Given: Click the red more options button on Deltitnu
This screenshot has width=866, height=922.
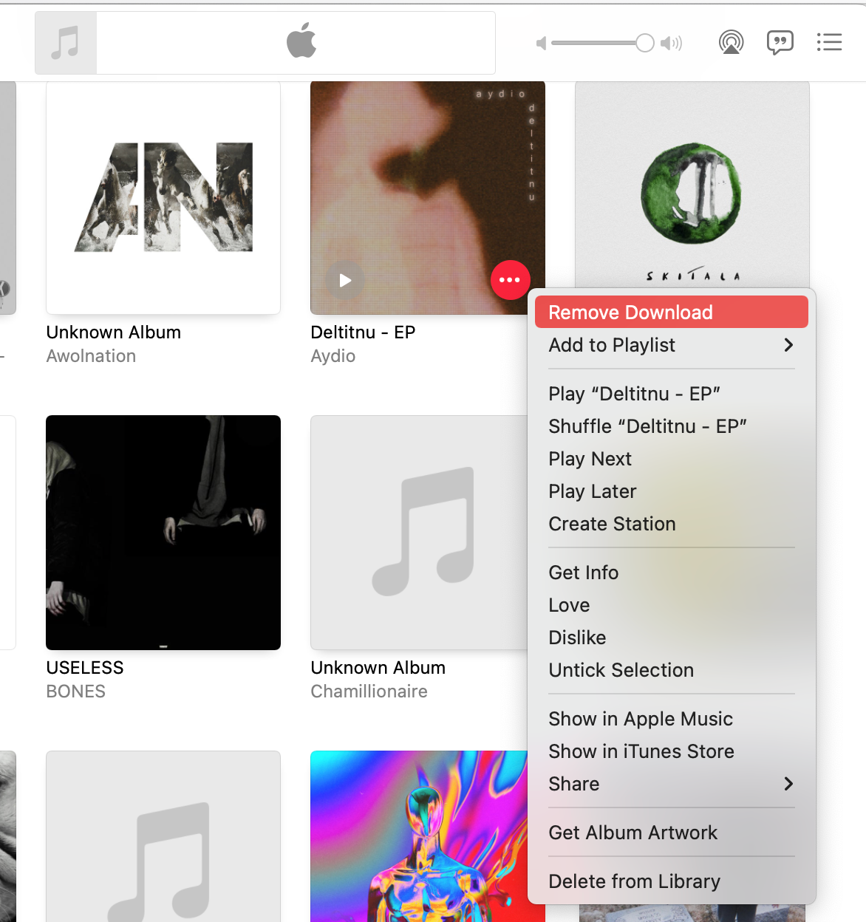Looking at the screenshot, I should 510,280.
